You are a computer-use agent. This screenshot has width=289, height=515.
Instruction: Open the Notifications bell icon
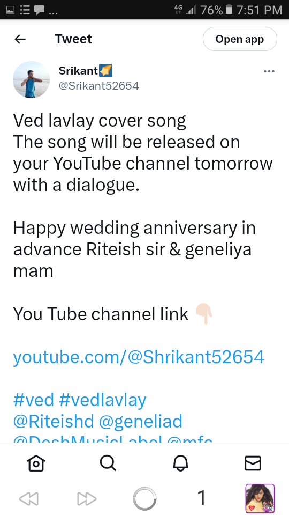pos(180,463)
